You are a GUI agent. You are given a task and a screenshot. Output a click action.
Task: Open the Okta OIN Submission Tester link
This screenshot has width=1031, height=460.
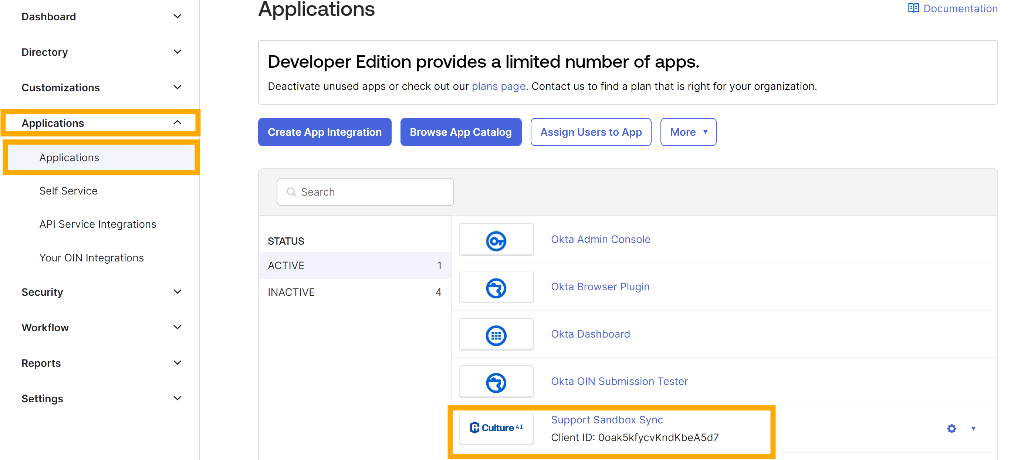(x=619, y=381)
